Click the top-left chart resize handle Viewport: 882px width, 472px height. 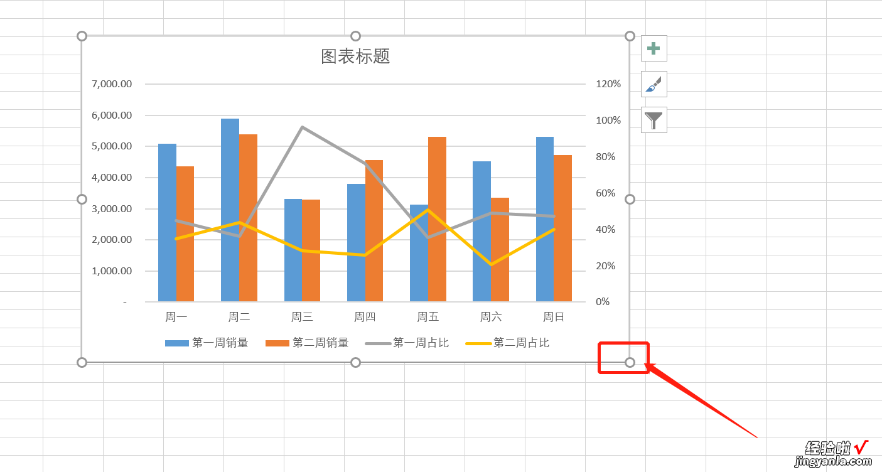pyautogui.click(x=82, y=36)
